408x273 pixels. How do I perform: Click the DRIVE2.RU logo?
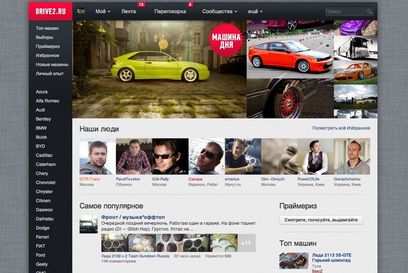point(51,11)
